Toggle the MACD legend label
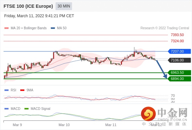Image resolution: width=192 pixels, height=130 pixels. pyautogui.click(x=15, y=109)
